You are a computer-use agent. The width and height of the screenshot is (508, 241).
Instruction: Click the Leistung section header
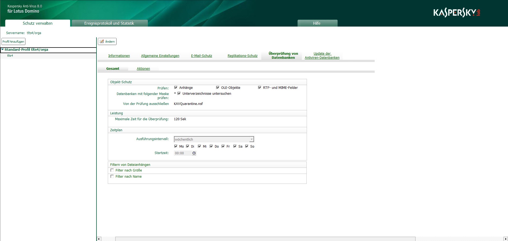(207, 113)
